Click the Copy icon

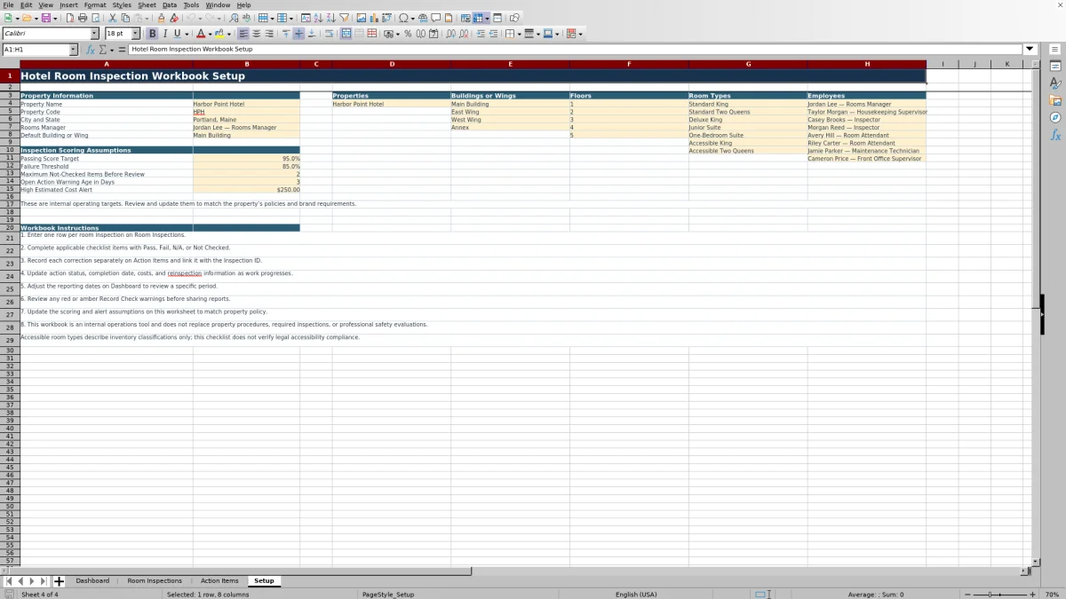125,18
